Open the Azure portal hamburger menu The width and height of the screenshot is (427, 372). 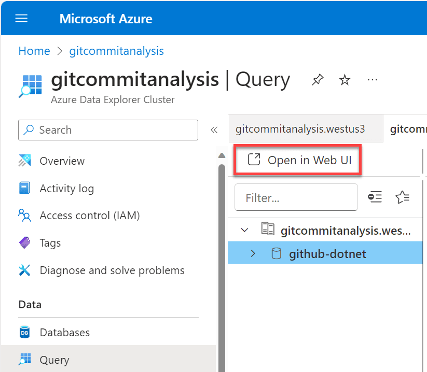[21, 18]
